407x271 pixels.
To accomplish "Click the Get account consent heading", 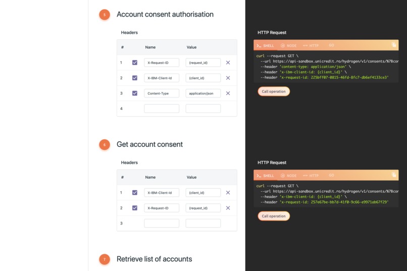I will coord(149,144).
